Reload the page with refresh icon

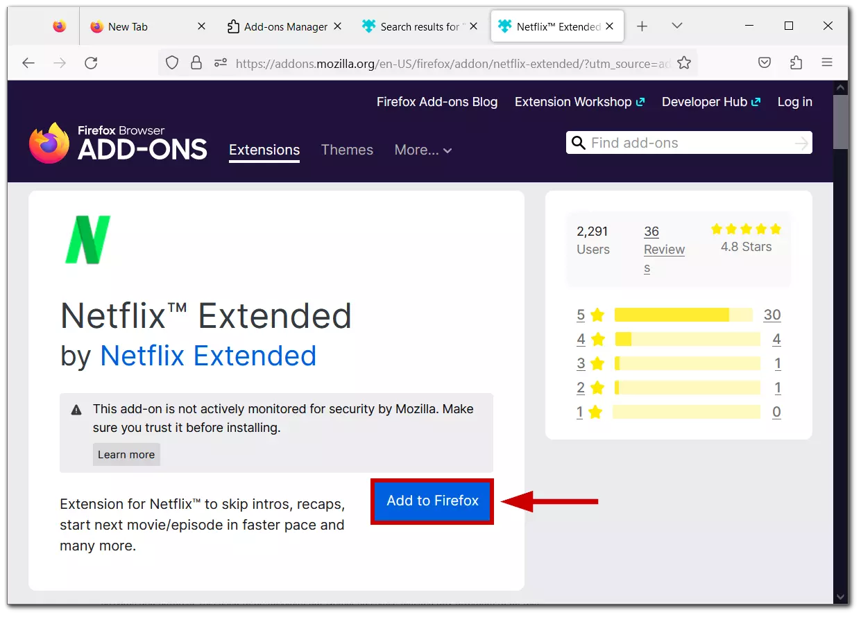91,63
